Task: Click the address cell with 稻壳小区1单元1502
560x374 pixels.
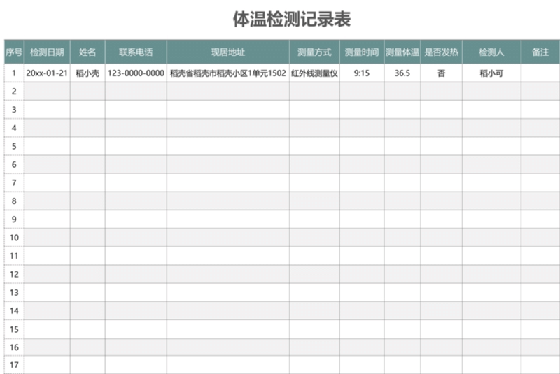Action: 227,73
